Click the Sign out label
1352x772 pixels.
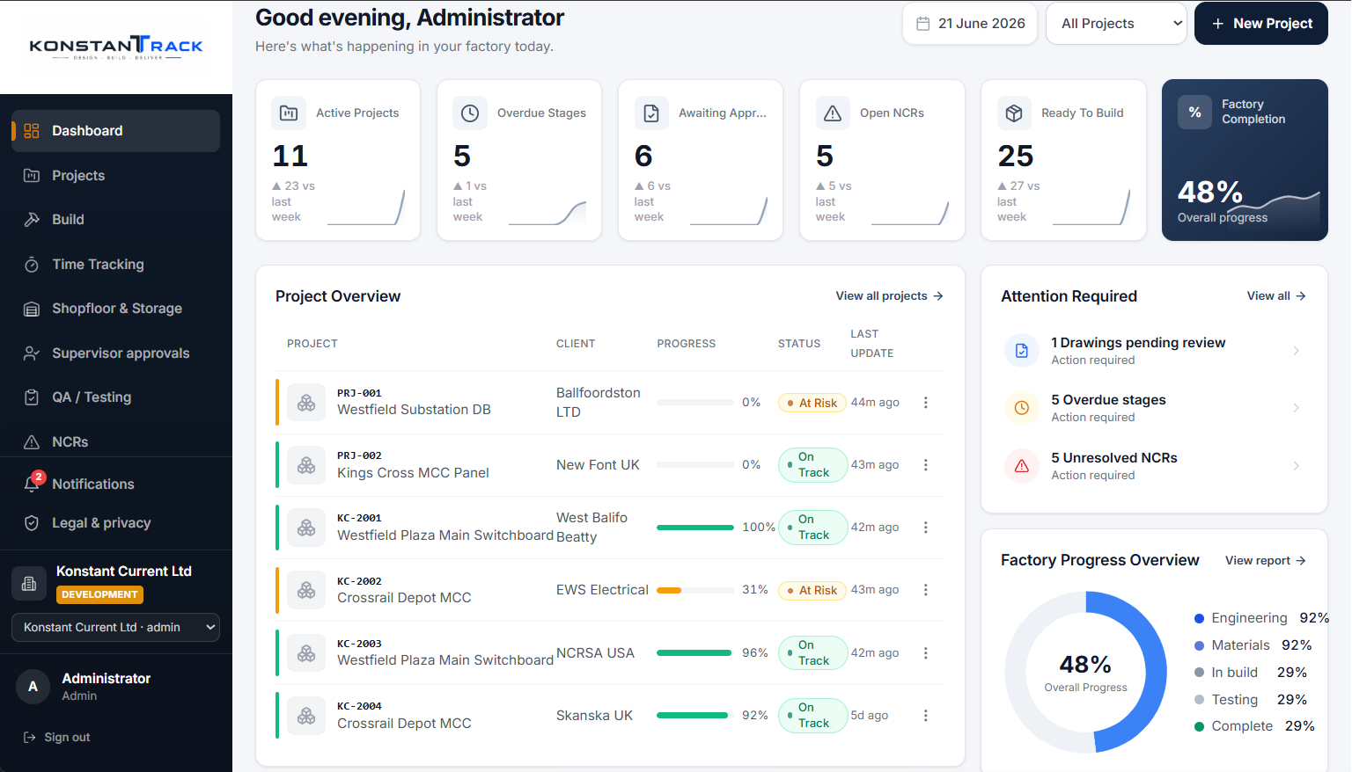point(68,738)
